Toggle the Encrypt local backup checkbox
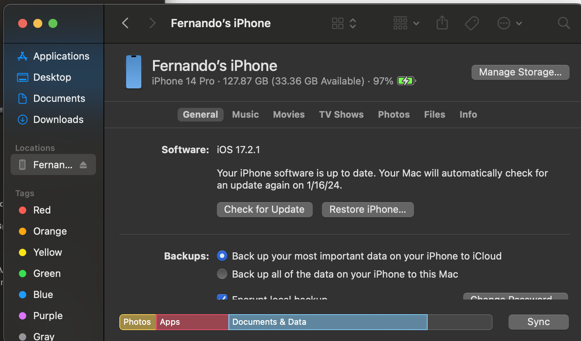The width and height of the screenshot is (581, 341). 222,298
